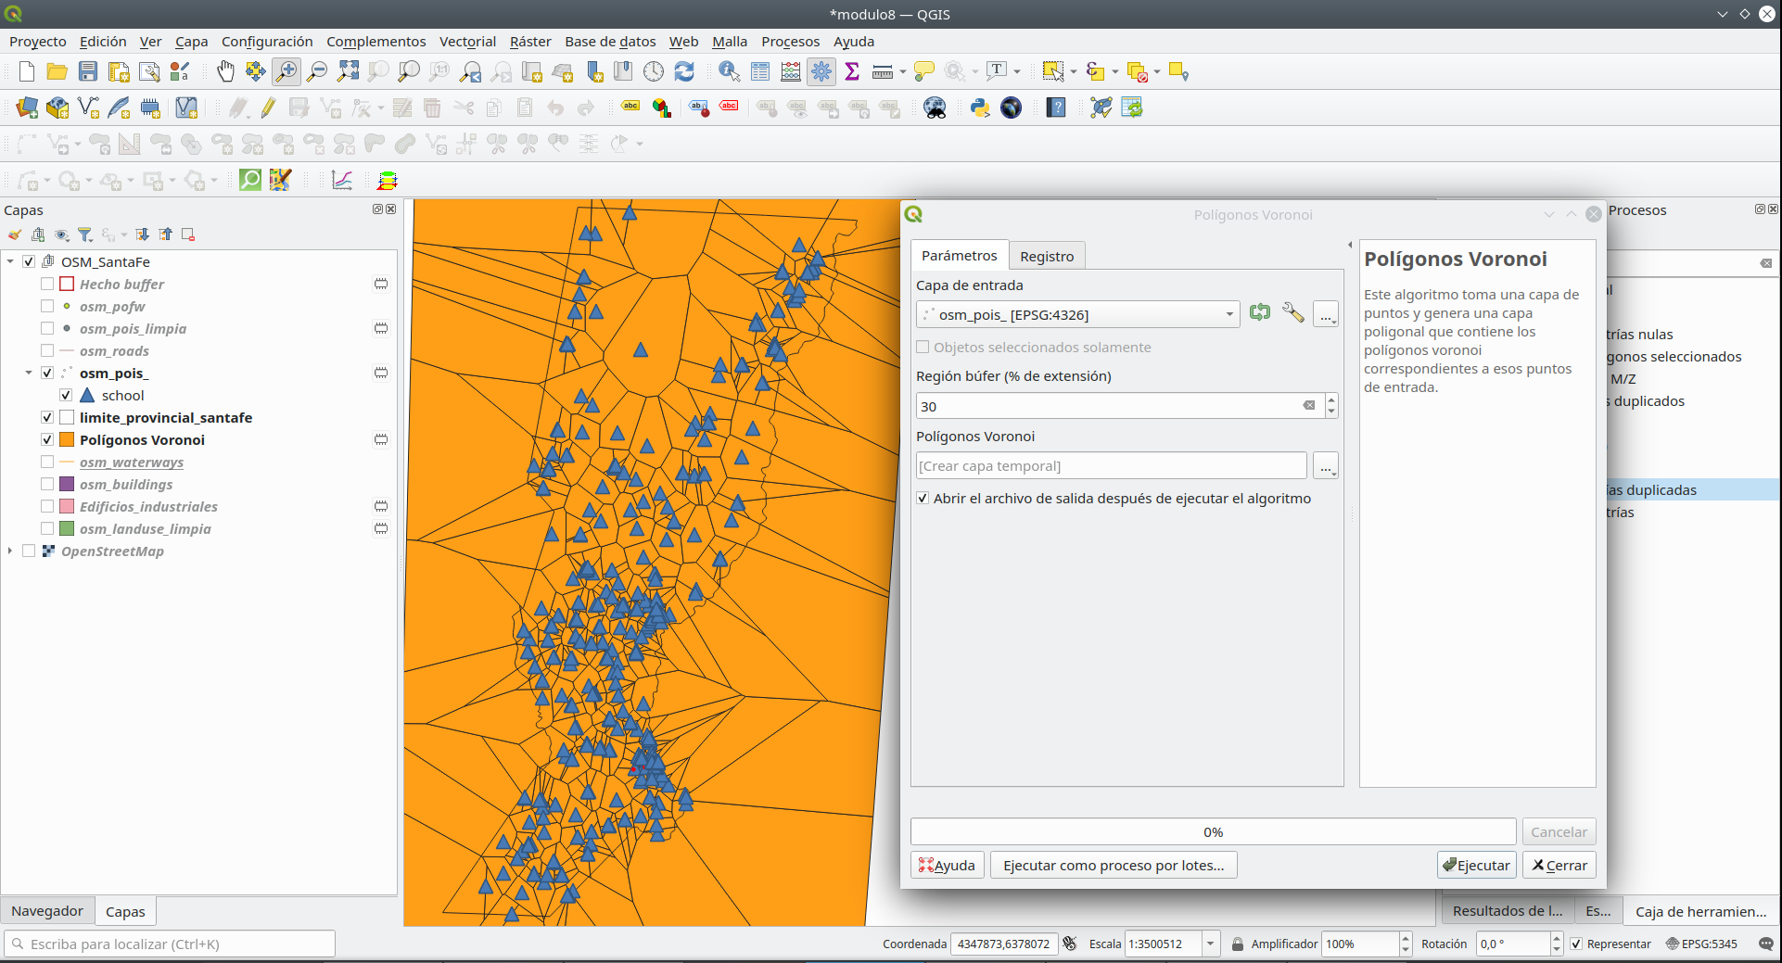Uncheck Abrir el archivo de salida option
This screenshot has width=1782, height=963.
point(923,498)
